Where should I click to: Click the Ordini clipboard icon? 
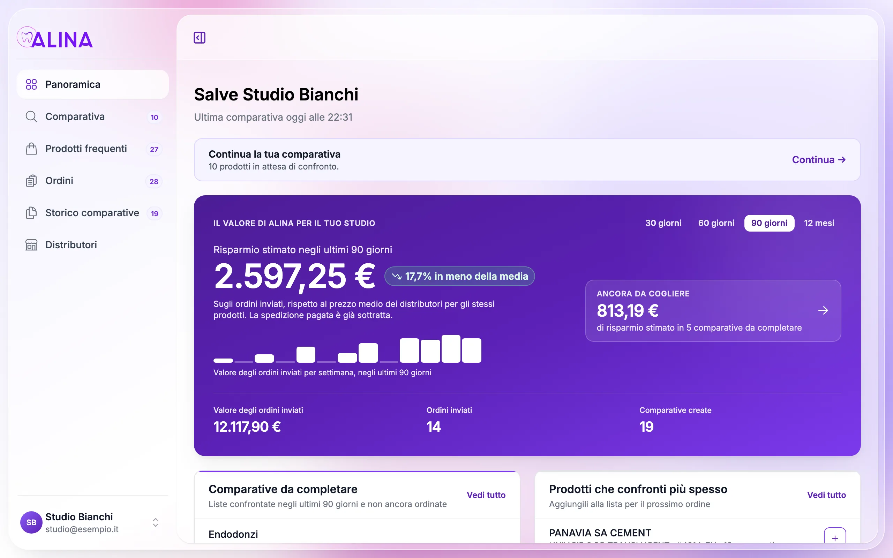point(31,181)
